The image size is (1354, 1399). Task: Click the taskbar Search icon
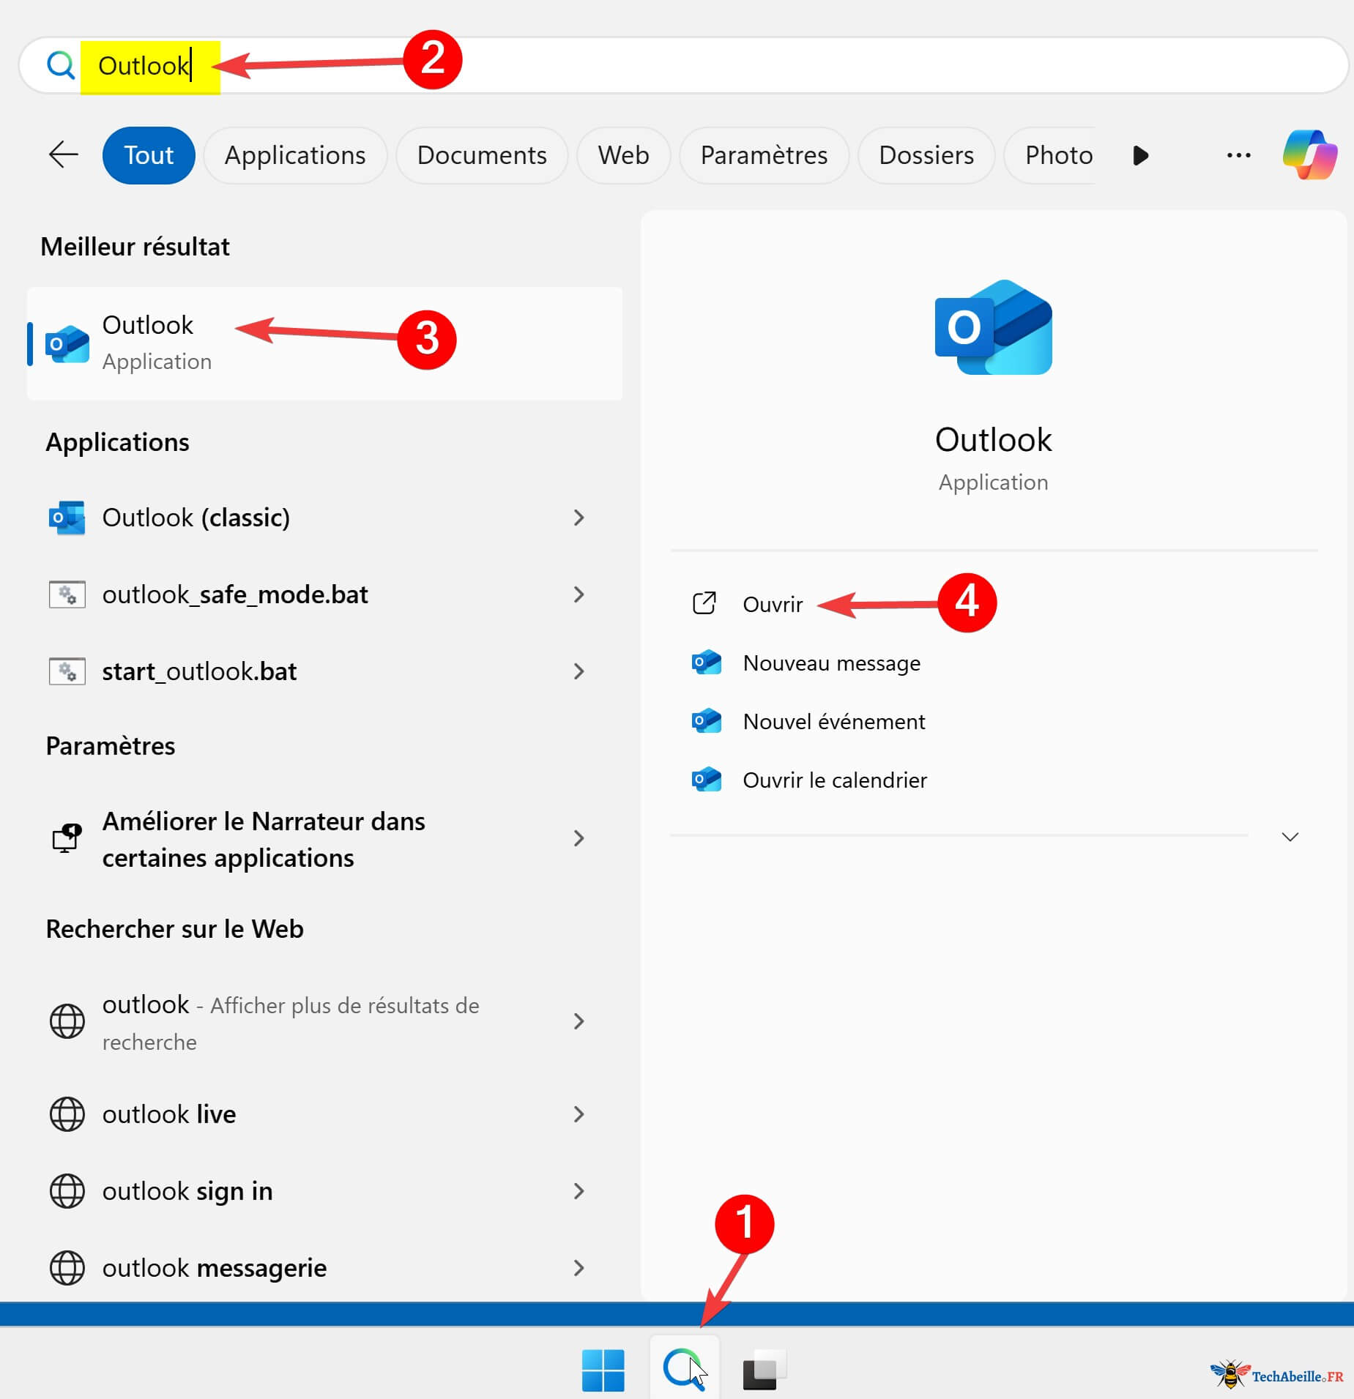pyautogui.click(x=685, y=1368)
